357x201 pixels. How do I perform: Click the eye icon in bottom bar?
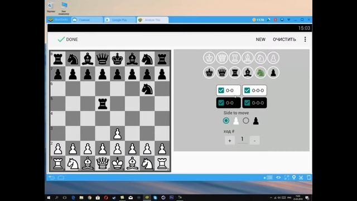tap(278, 178)
